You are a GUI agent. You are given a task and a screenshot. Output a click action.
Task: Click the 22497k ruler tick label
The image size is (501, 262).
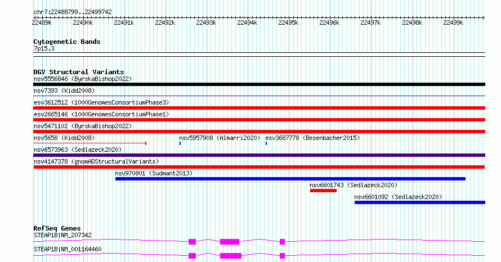370,22
